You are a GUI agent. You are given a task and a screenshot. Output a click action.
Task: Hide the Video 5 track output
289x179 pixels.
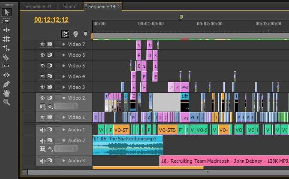click(x=42, y=66)
